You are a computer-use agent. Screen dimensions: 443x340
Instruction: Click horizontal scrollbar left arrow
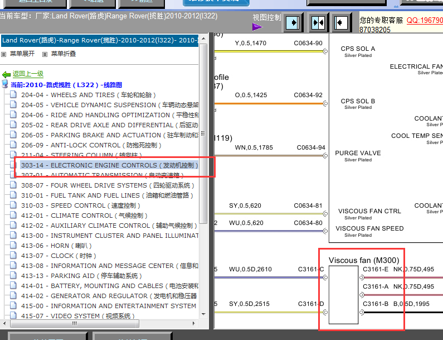point(4,323)
